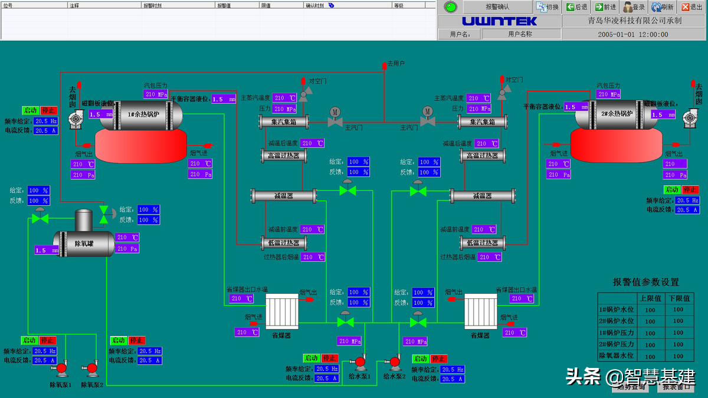This screenshot has width=708, height=398.
Task: Stop 给水泵2 with its 停止 button
Action: (438, 358)
